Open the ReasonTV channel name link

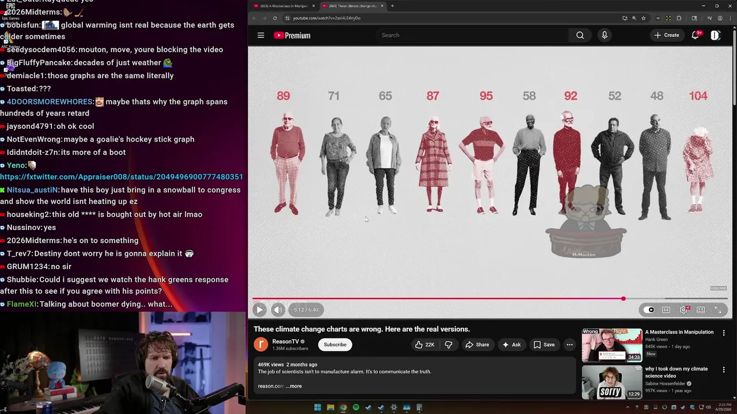point(286,342)
